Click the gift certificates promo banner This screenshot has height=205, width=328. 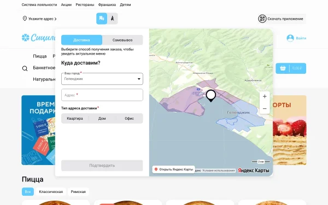pyautogui.click(x=38, y=130)
